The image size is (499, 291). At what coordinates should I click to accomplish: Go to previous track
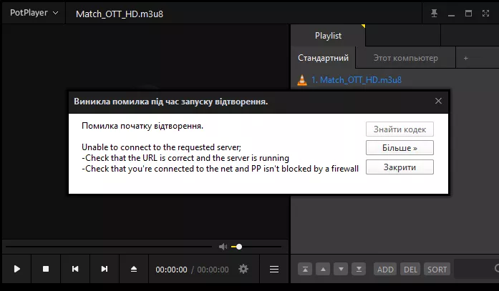pyautogui.click(x=75, y=269)
